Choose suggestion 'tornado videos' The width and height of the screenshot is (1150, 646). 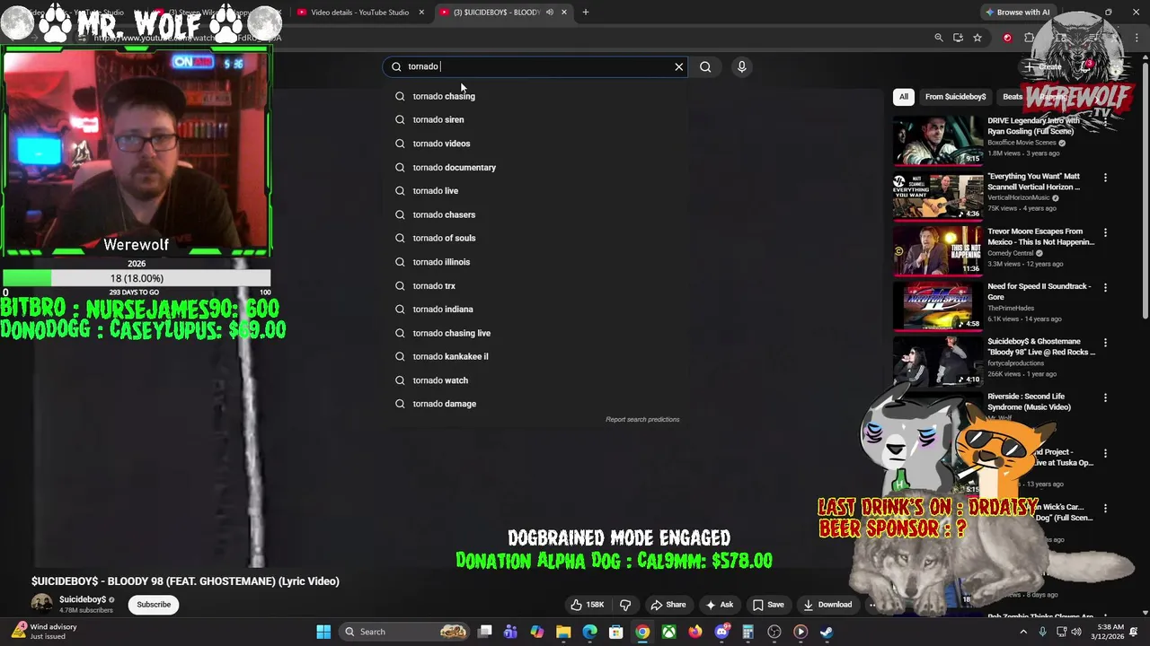pos(536,144)
